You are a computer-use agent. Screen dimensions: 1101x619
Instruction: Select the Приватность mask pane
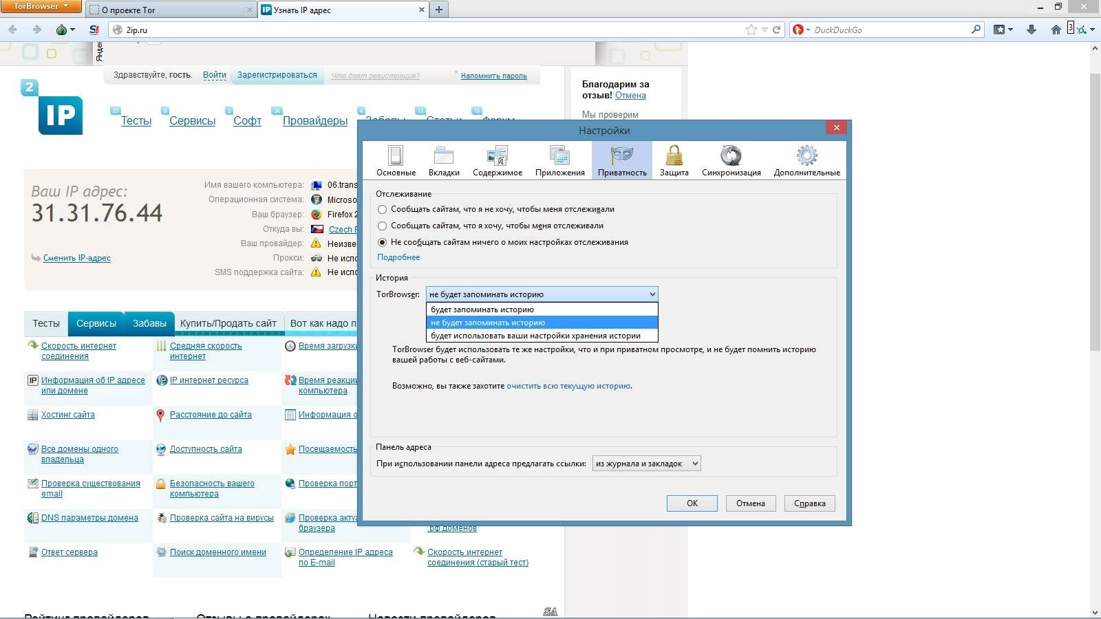tap(622, 160)
